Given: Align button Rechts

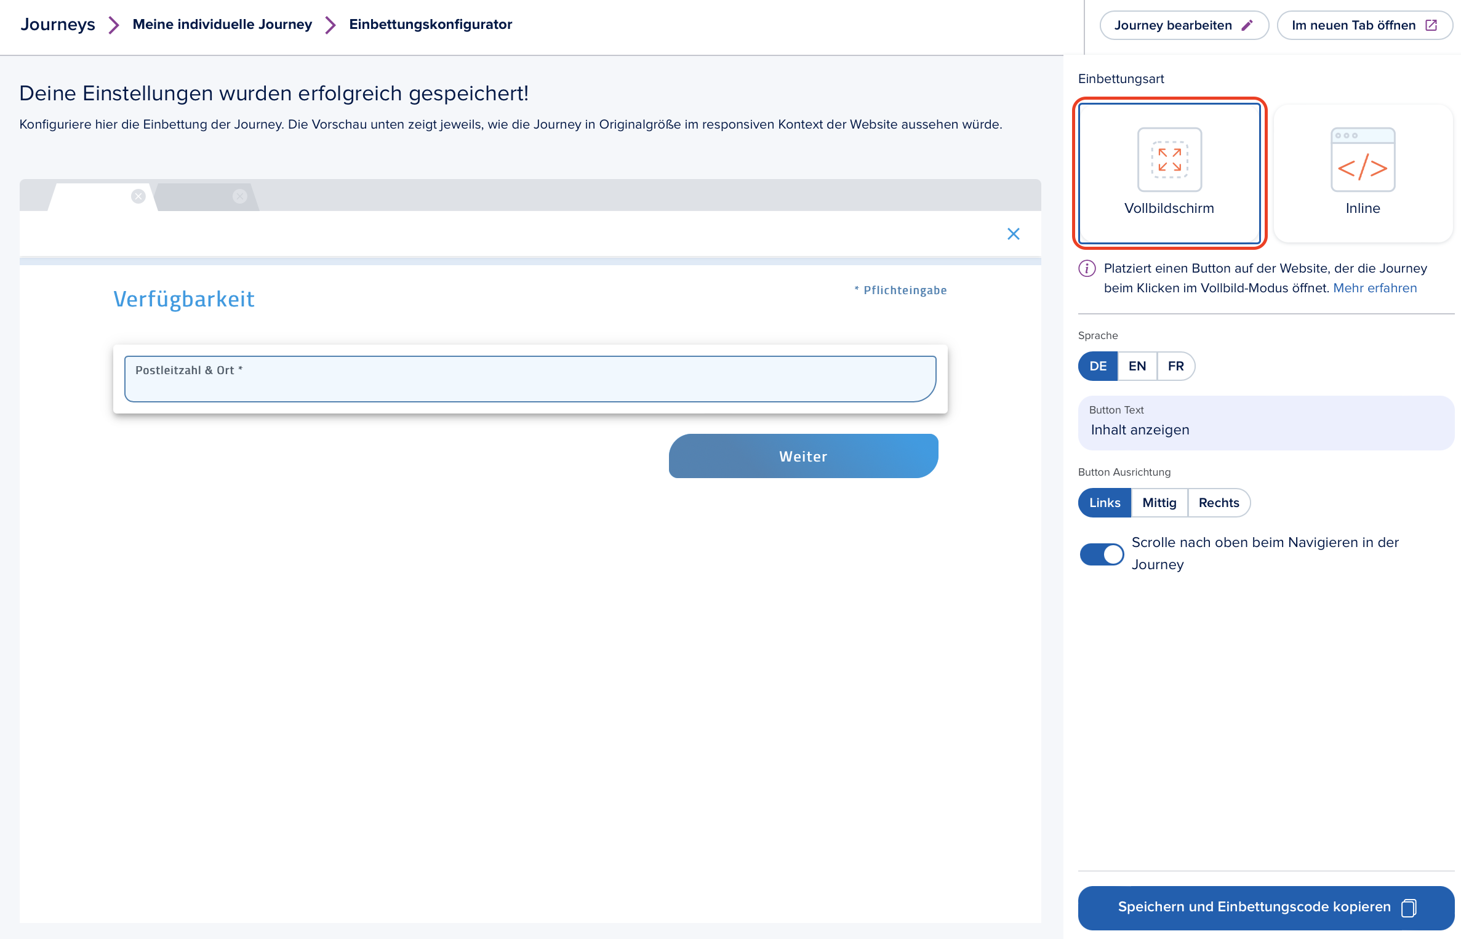Looking at the screenshot, I should click(1219, 503).
